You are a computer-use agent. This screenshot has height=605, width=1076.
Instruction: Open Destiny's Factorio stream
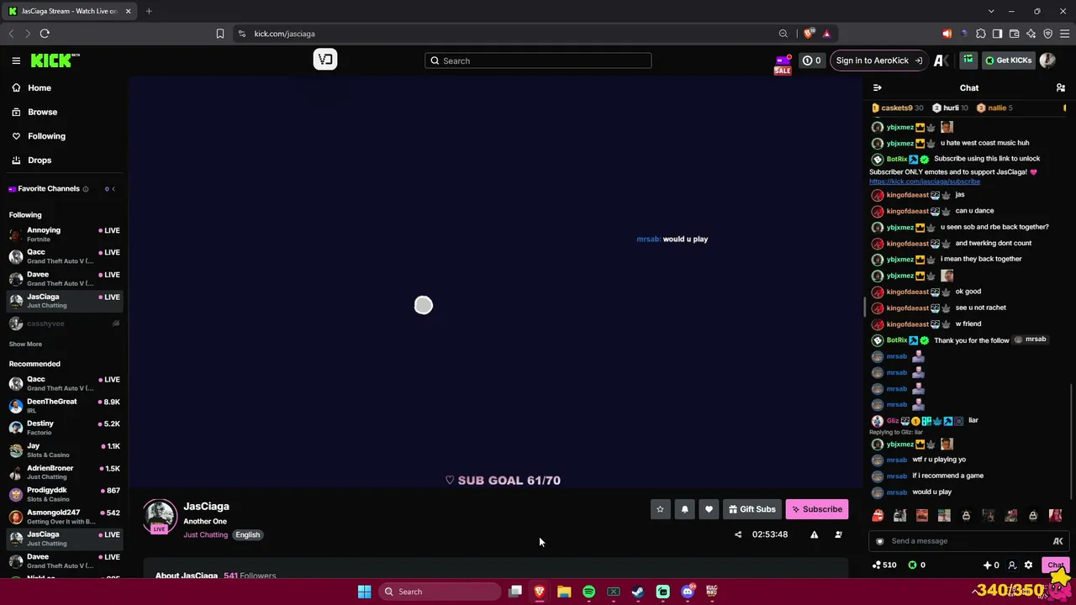click(x=64, y=428)
